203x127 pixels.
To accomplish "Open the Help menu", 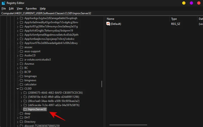I will click(x=43, y=9).
